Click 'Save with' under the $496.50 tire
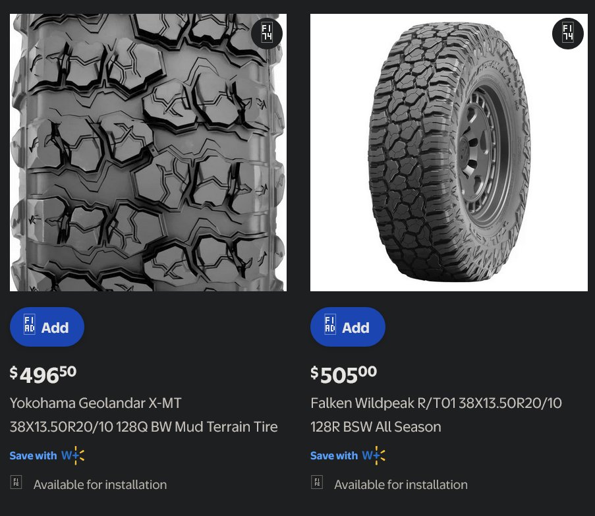Screen dimensions: 595x516 tap(33, 455)
